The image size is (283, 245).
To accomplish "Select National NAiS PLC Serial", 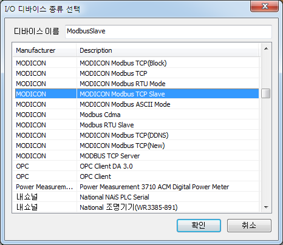I will (136, 197).
